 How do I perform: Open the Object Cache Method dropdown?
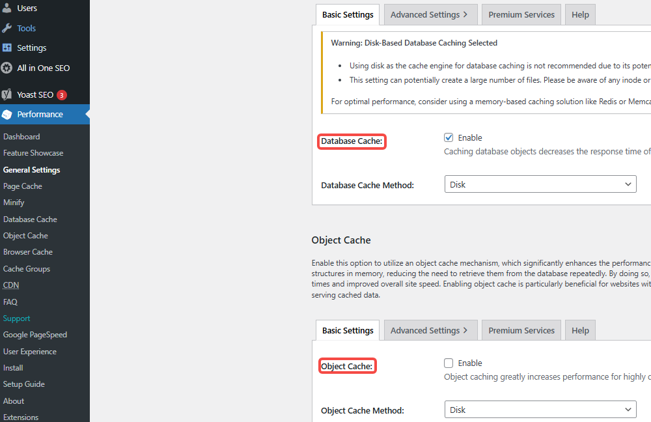pos(540,410)
